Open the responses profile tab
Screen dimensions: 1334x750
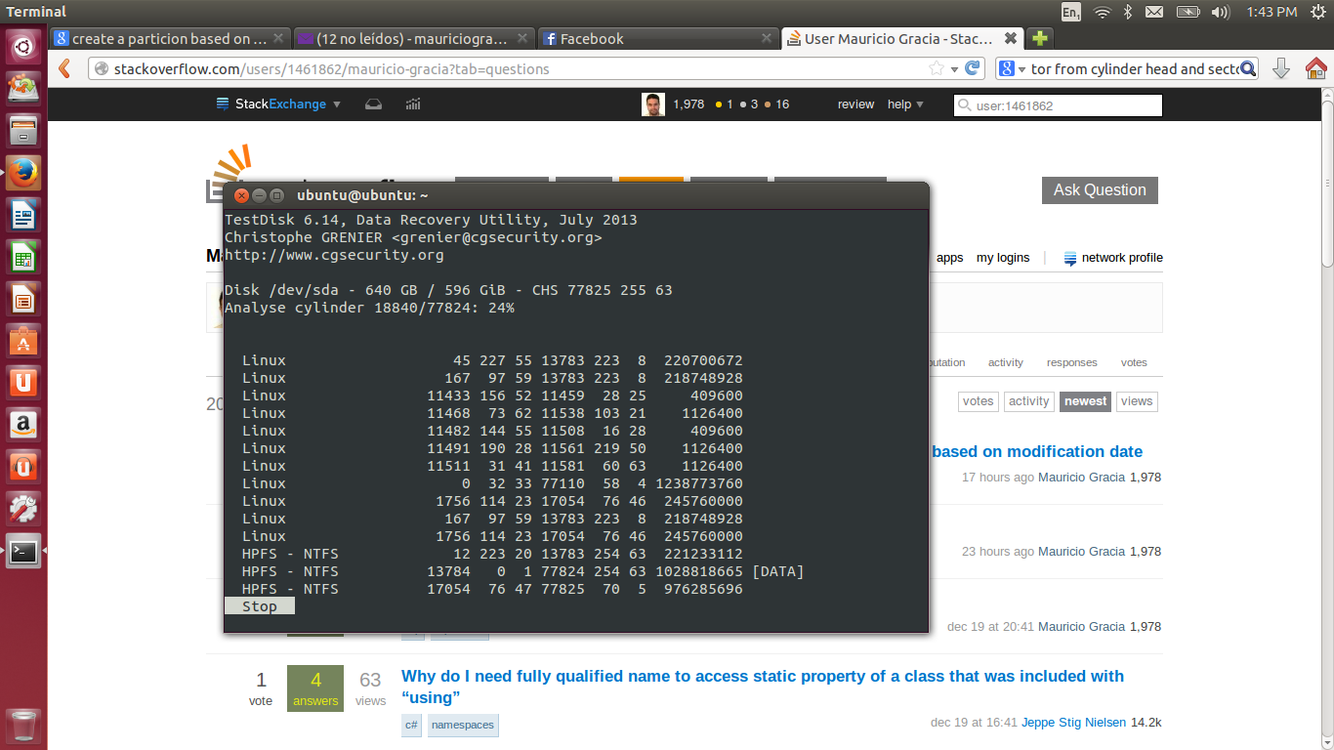(x=1071, y=362)
